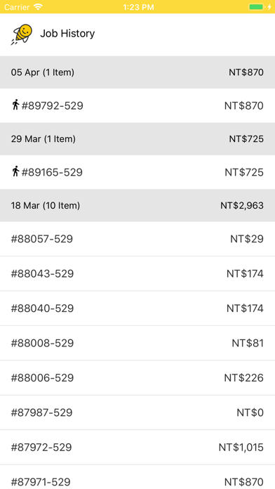Screen dimensions: 275x489
Task: Tap the Wi-Fi status icon
Action: coord(39,7)
